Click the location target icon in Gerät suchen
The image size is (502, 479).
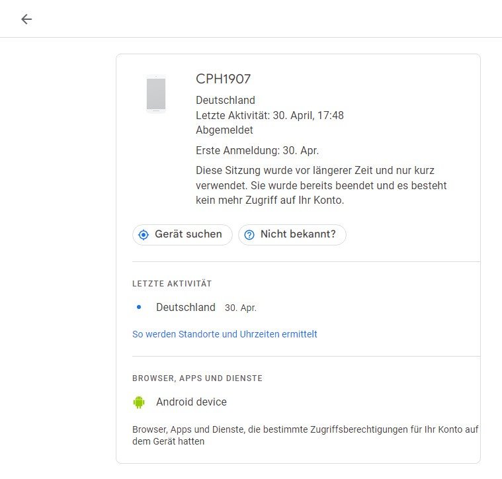pyautogui.click(x=144, y=235)
